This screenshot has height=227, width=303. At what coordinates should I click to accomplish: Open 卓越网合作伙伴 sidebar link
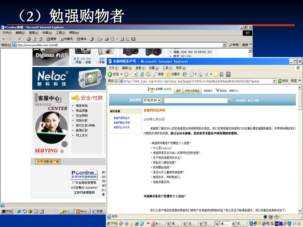coord(122,127)
